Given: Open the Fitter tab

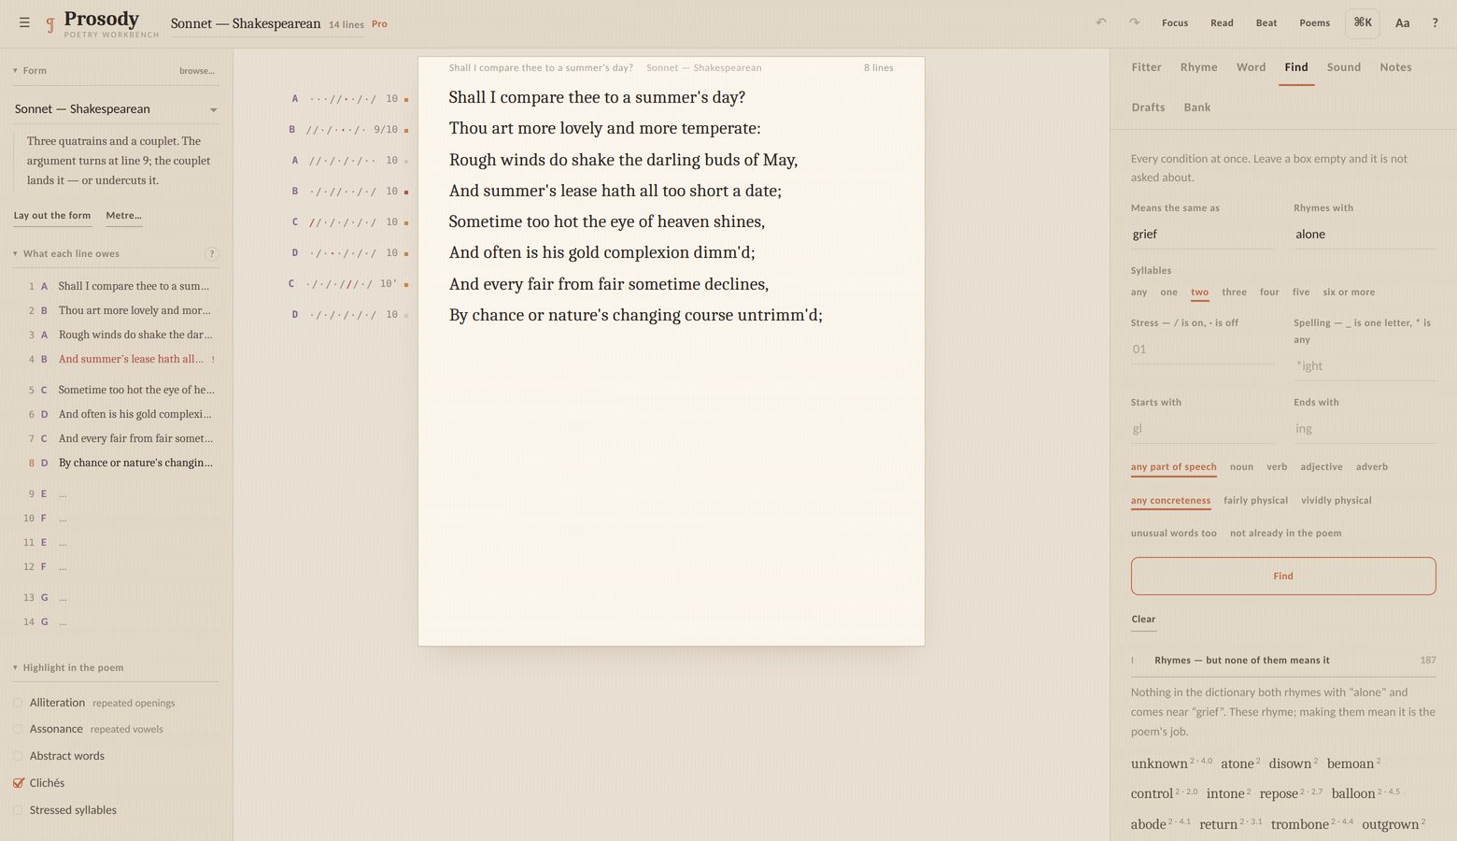Looking at the screenshot, I should 1146,67.
